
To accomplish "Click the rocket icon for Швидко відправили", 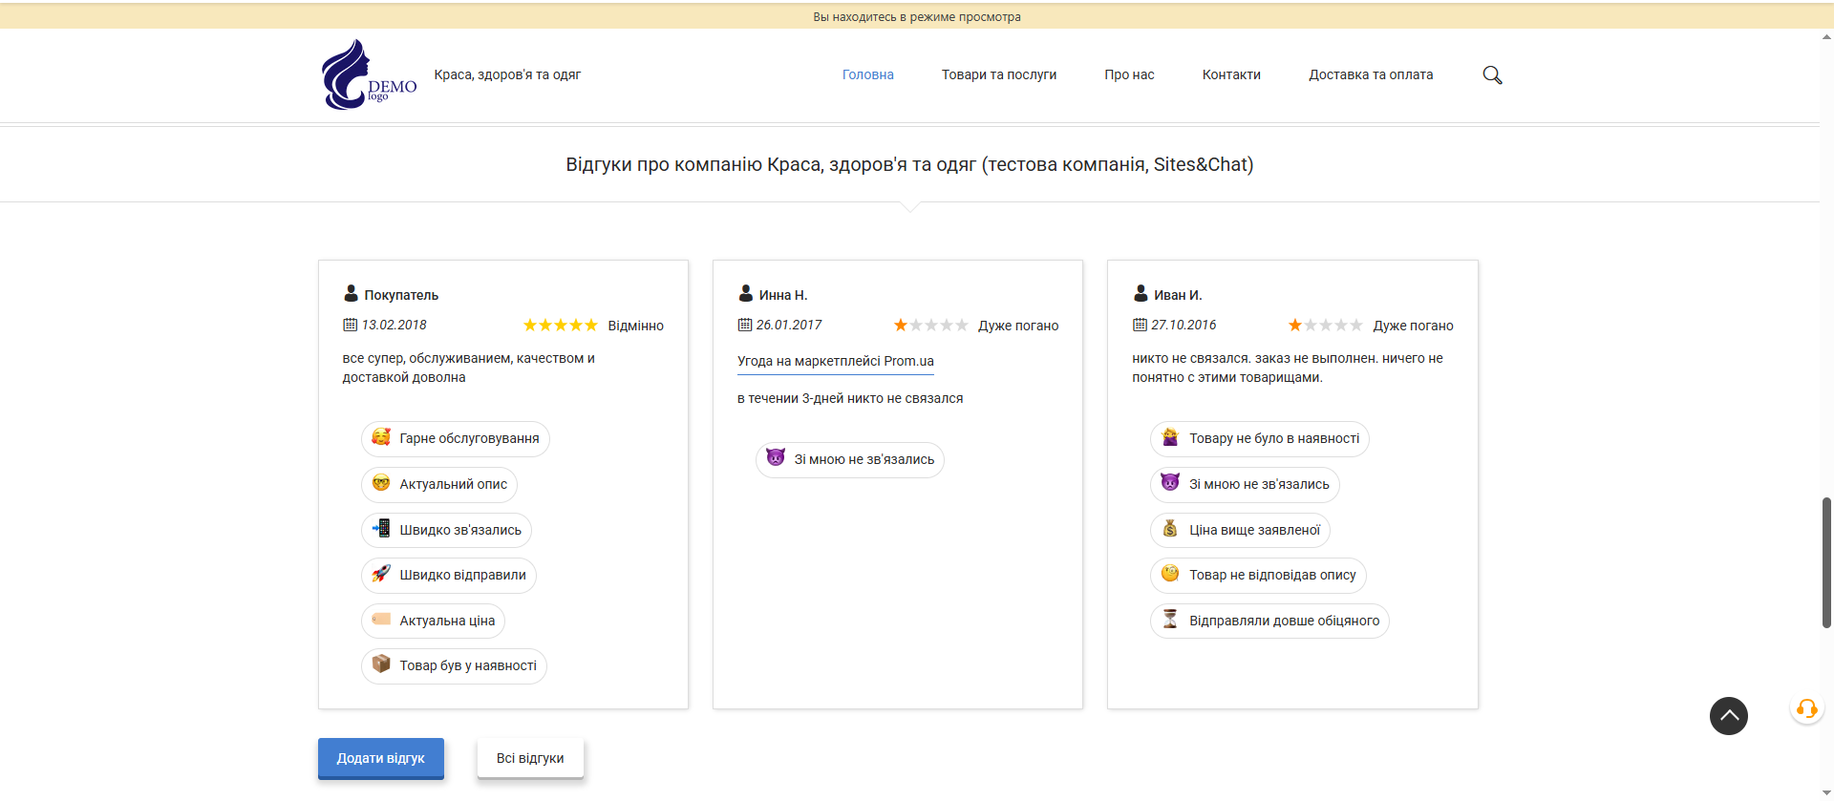I will (381, 574).
